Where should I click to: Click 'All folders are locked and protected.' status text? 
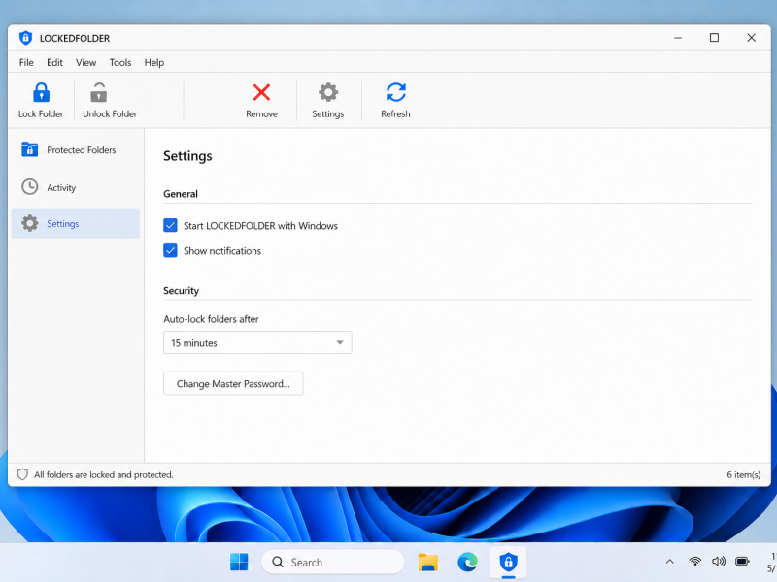tap(104, 474)
